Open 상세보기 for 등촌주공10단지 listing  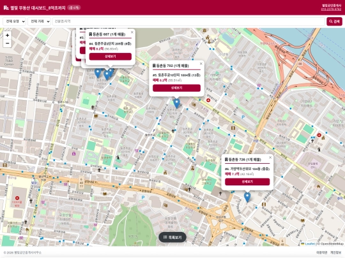[x=176, y=88]
